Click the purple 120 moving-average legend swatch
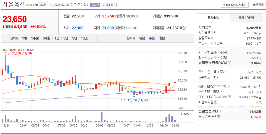Image resolution: width=266 pixels, height=134 pixels. tap(28, 50)
